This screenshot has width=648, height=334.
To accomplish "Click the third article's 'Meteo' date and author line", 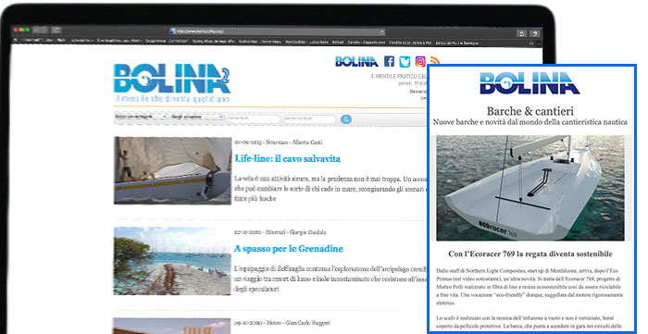I will coord(282,323).
